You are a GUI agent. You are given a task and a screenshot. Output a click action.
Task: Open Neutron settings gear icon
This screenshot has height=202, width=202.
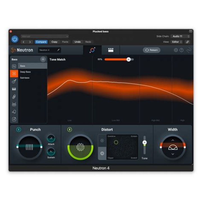(x=176, y=50)
